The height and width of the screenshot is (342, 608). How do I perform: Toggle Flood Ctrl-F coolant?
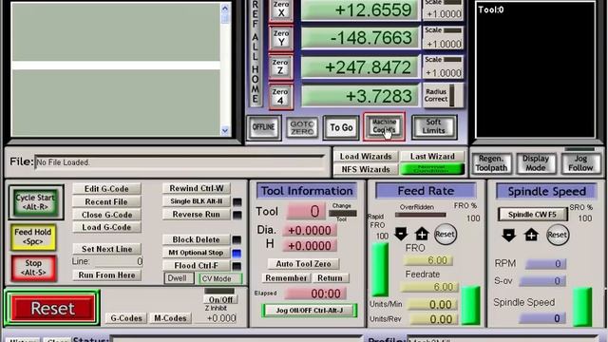197,266
